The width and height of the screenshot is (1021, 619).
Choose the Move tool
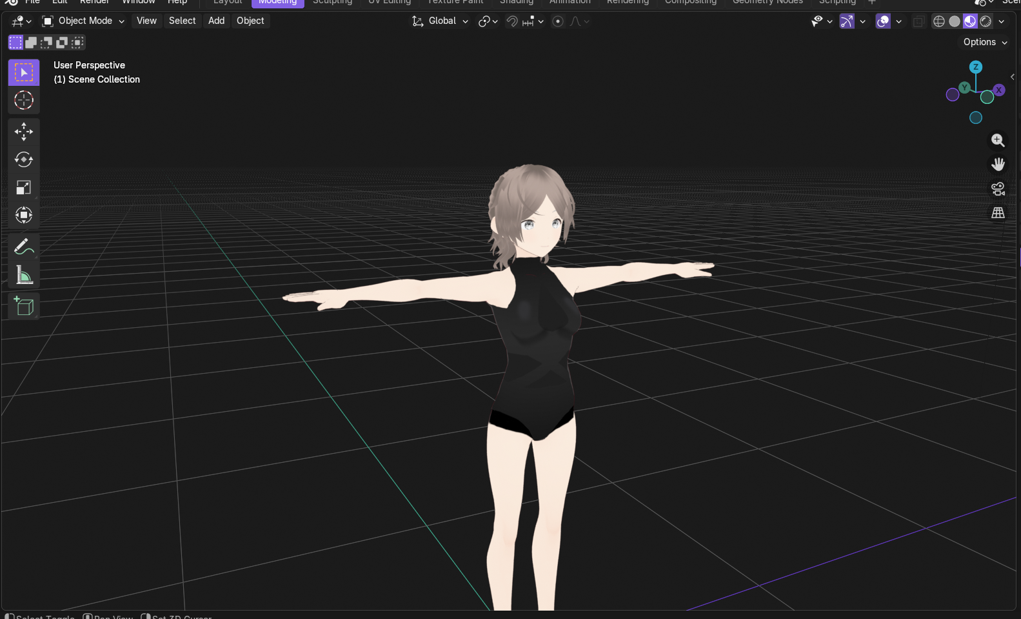click(x=24, y=132)
